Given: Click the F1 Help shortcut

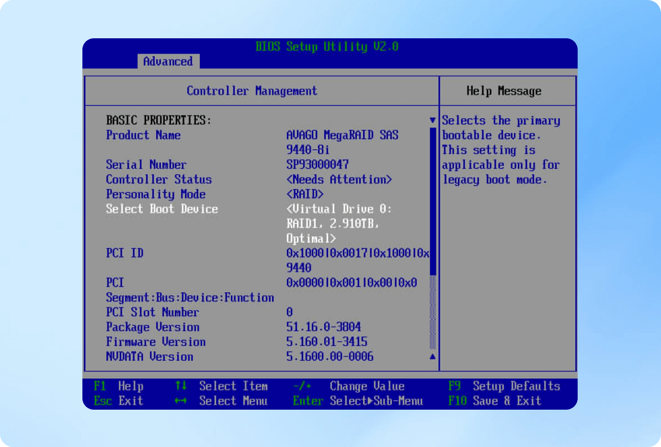Looking at the screenshot, I should coord(119,386).
